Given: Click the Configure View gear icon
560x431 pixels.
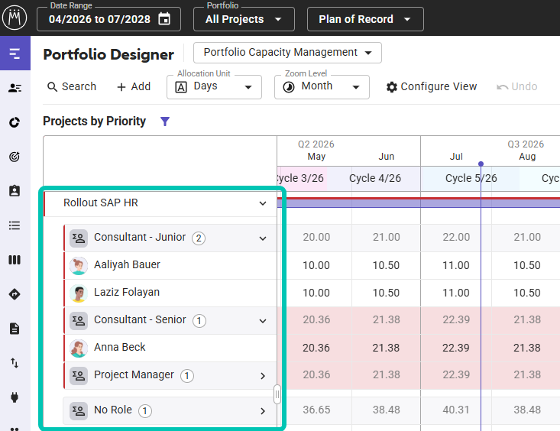Looking at the screenshot, I should (x=392, y=87).
